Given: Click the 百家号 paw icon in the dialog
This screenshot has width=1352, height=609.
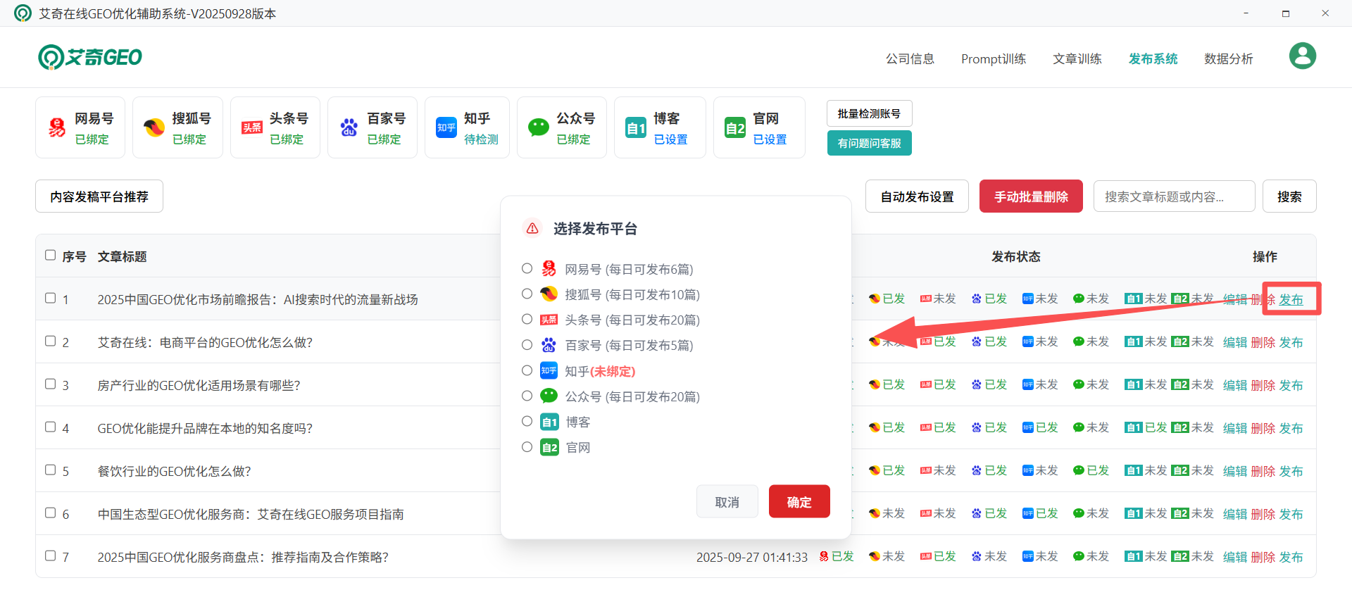Looking at the screenshot, I should point(549,345).
